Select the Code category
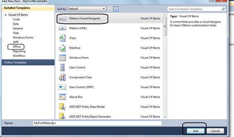234x137 pixels. (x=16, y=19)
